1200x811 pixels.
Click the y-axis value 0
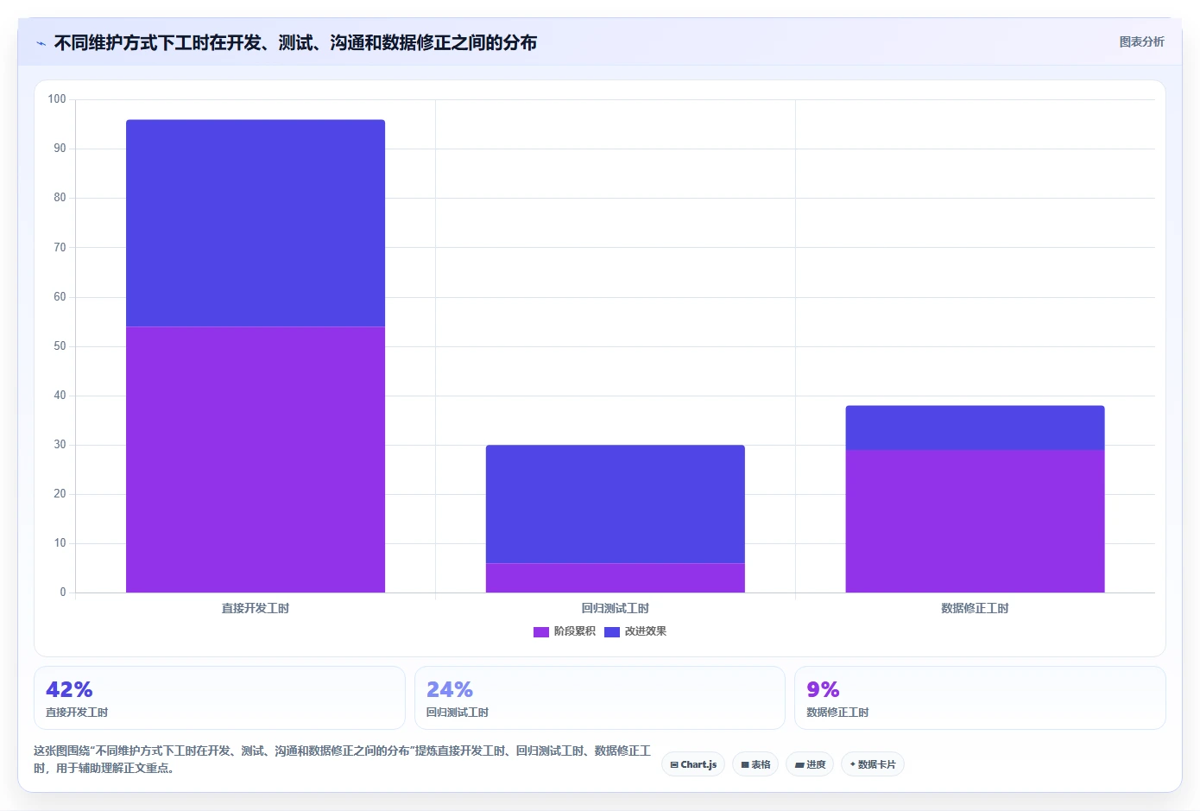[63, 592]
